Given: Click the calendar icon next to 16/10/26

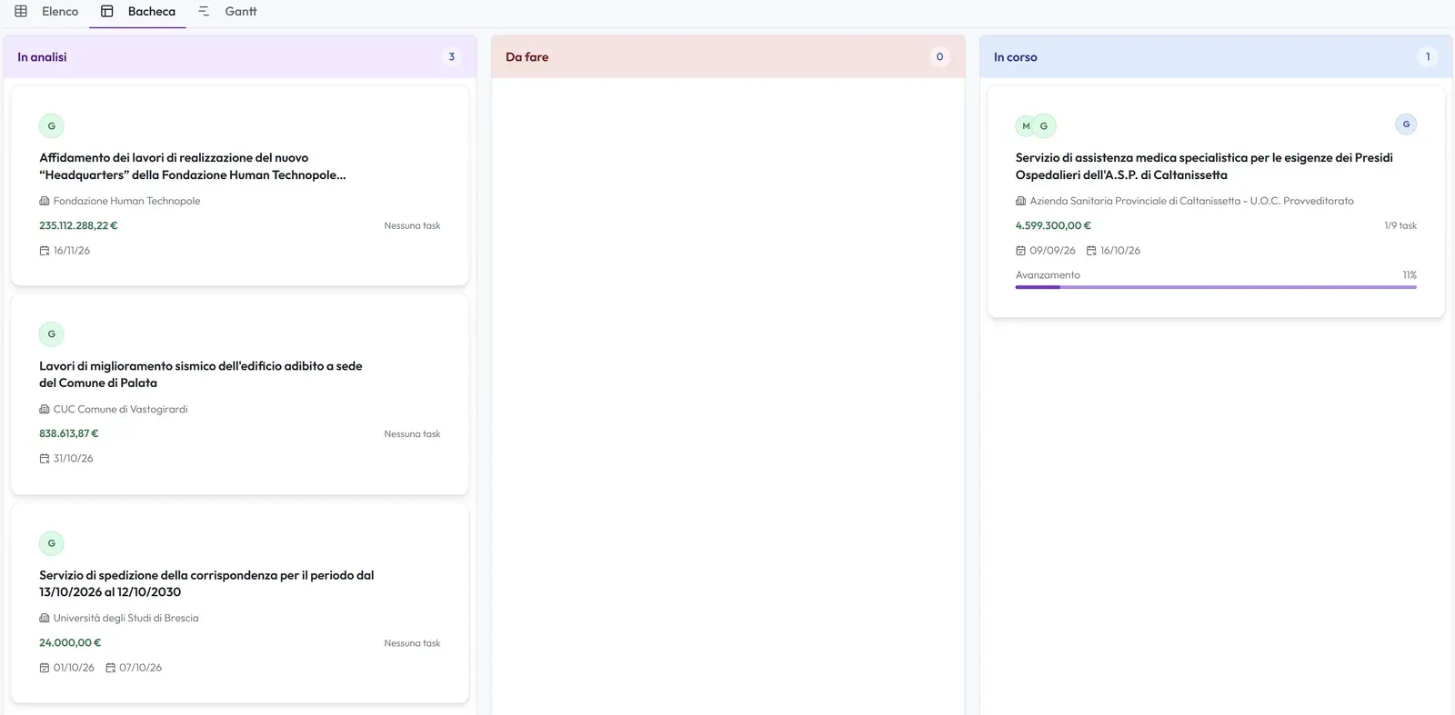Looking at the screenshot, I should [x=1091, y=251].
